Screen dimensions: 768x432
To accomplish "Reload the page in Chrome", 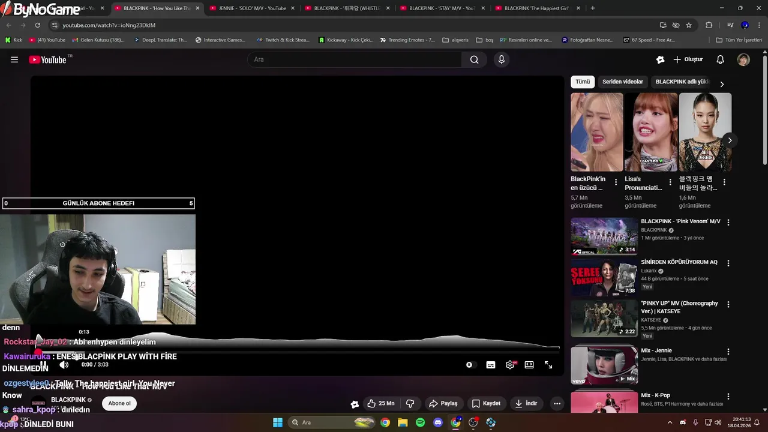I will [x=37, y=25].
